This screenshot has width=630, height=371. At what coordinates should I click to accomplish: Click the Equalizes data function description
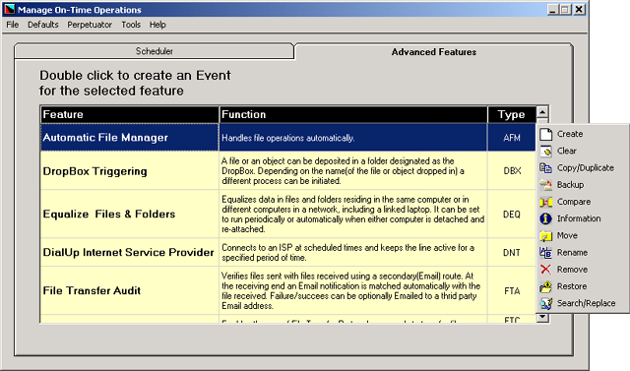(x=352, y=214)
